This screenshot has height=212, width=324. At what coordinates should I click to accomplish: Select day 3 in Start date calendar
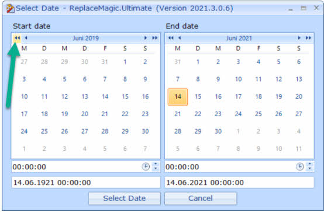point(24,79)
